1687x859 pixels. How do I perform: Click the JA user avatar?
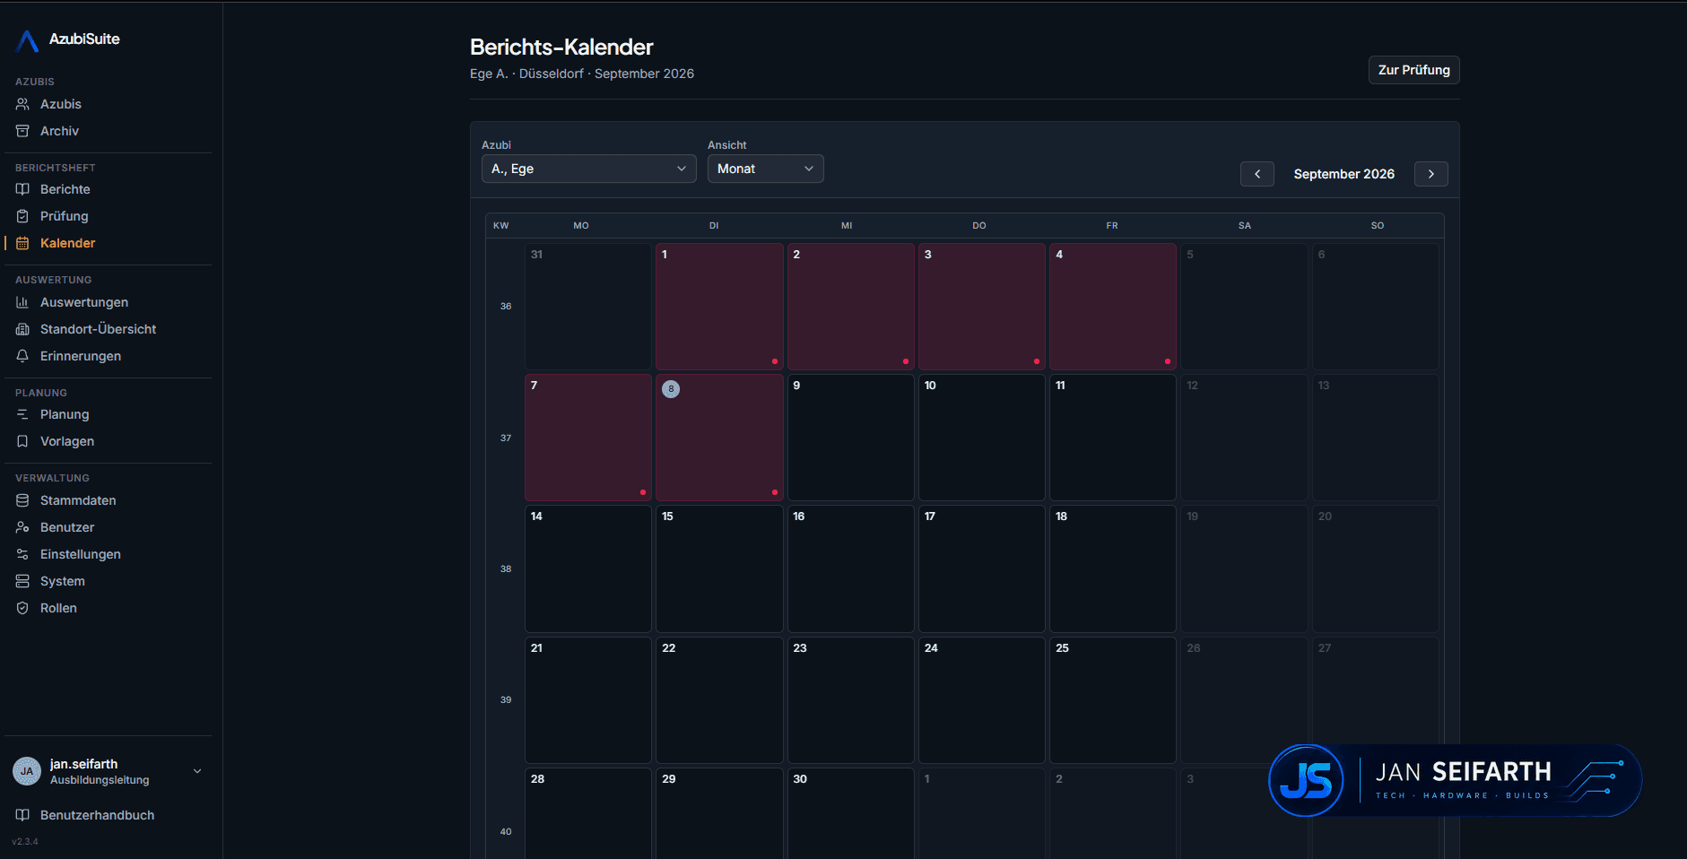[x=27, y=771]
